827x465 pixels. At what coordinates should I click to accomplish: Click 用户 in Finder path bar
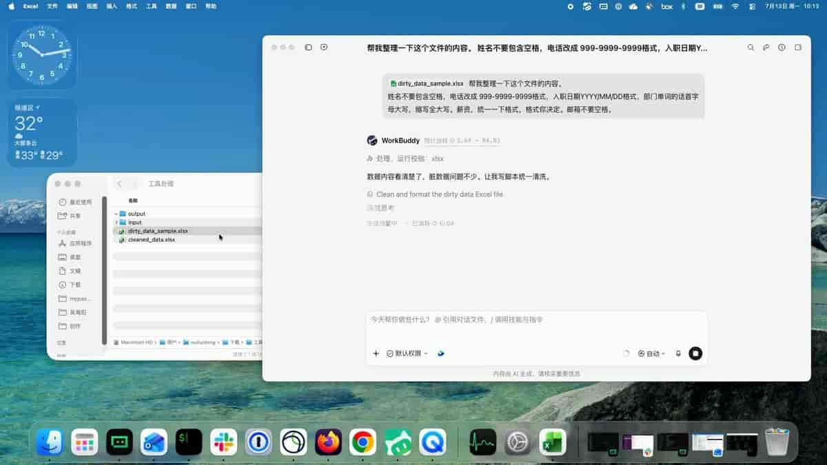coord(169,342)
